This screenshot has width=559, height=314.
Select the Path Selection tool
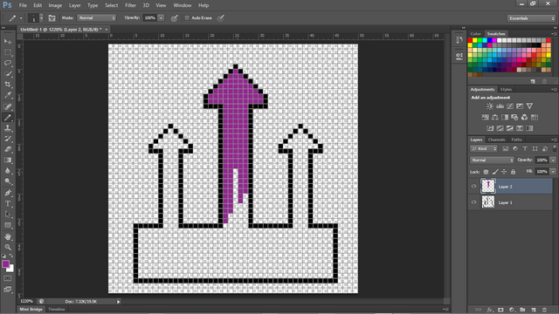tap(8, 215)
